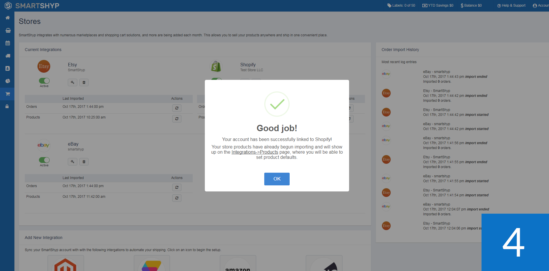Open the truck shipments sidebar icon
549x271 pixels.
tap(8, 56)
